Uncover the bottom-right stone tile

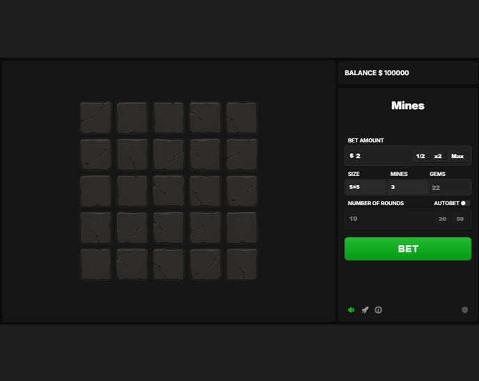[x=242, y=264]
